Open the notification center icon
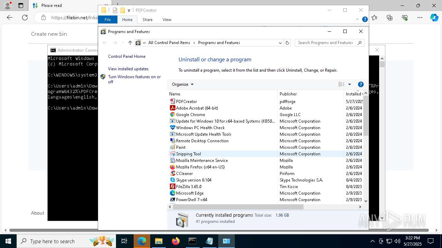The height and width of the screenshot is (248, 442). point(431,241)
